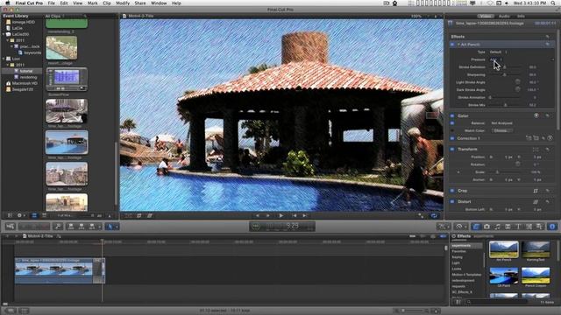This screenshot has width=561, height=315.
Task: Open the Themes browser
Action: (x=539, y=227)
